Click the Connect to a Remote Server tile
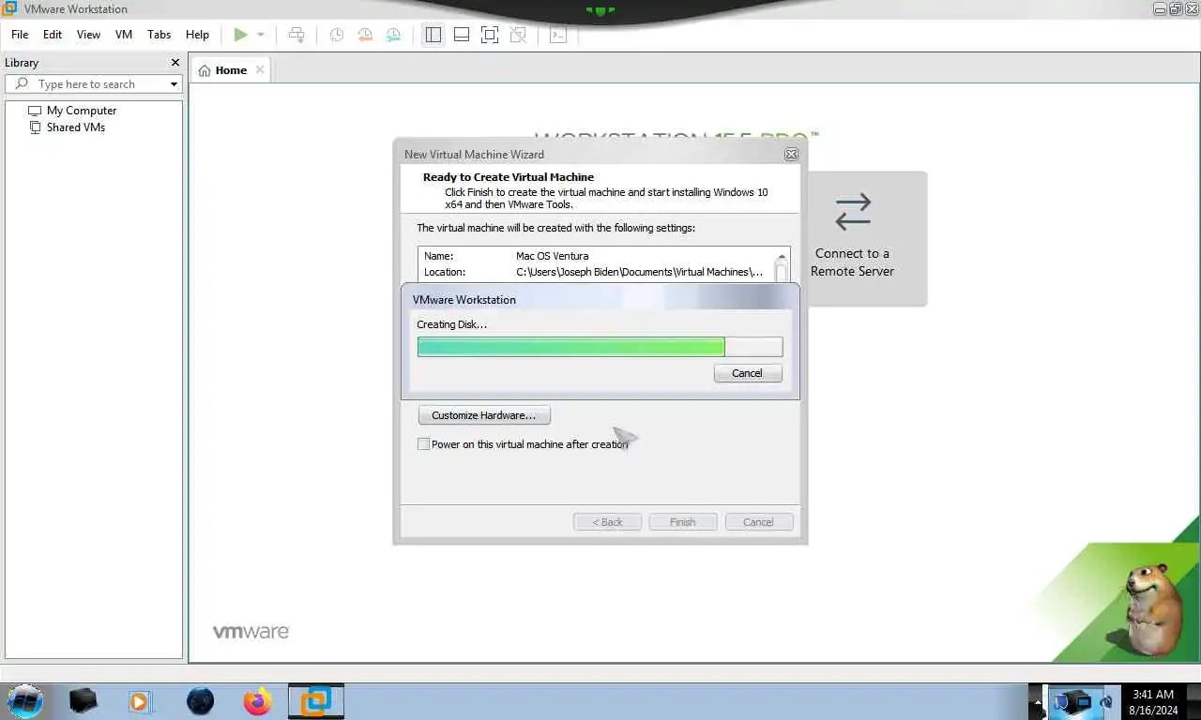 (x=852, y=238)
